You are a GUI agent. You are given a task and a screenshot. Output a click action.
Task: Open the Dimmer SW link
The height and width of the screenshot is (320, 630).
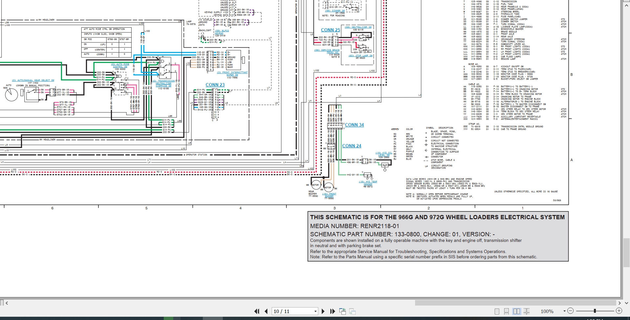click(335, 11)
